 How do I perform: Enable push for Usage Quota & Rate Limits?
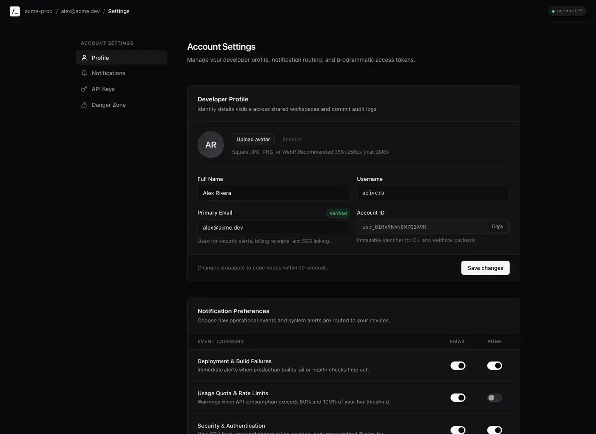point(495,398)
